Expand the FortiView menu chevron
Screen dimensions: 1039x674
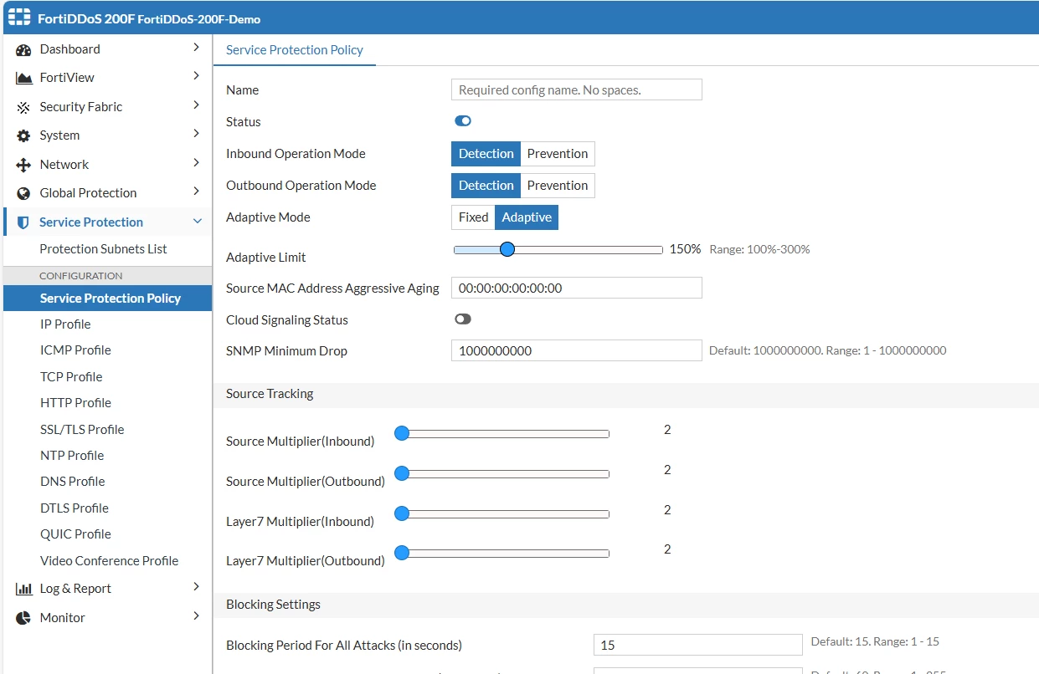pos(197,76)
